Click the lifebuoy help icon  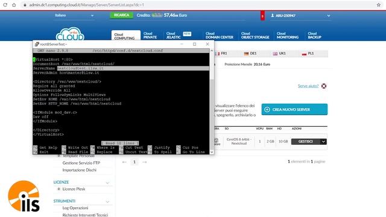tap(324, 86)
